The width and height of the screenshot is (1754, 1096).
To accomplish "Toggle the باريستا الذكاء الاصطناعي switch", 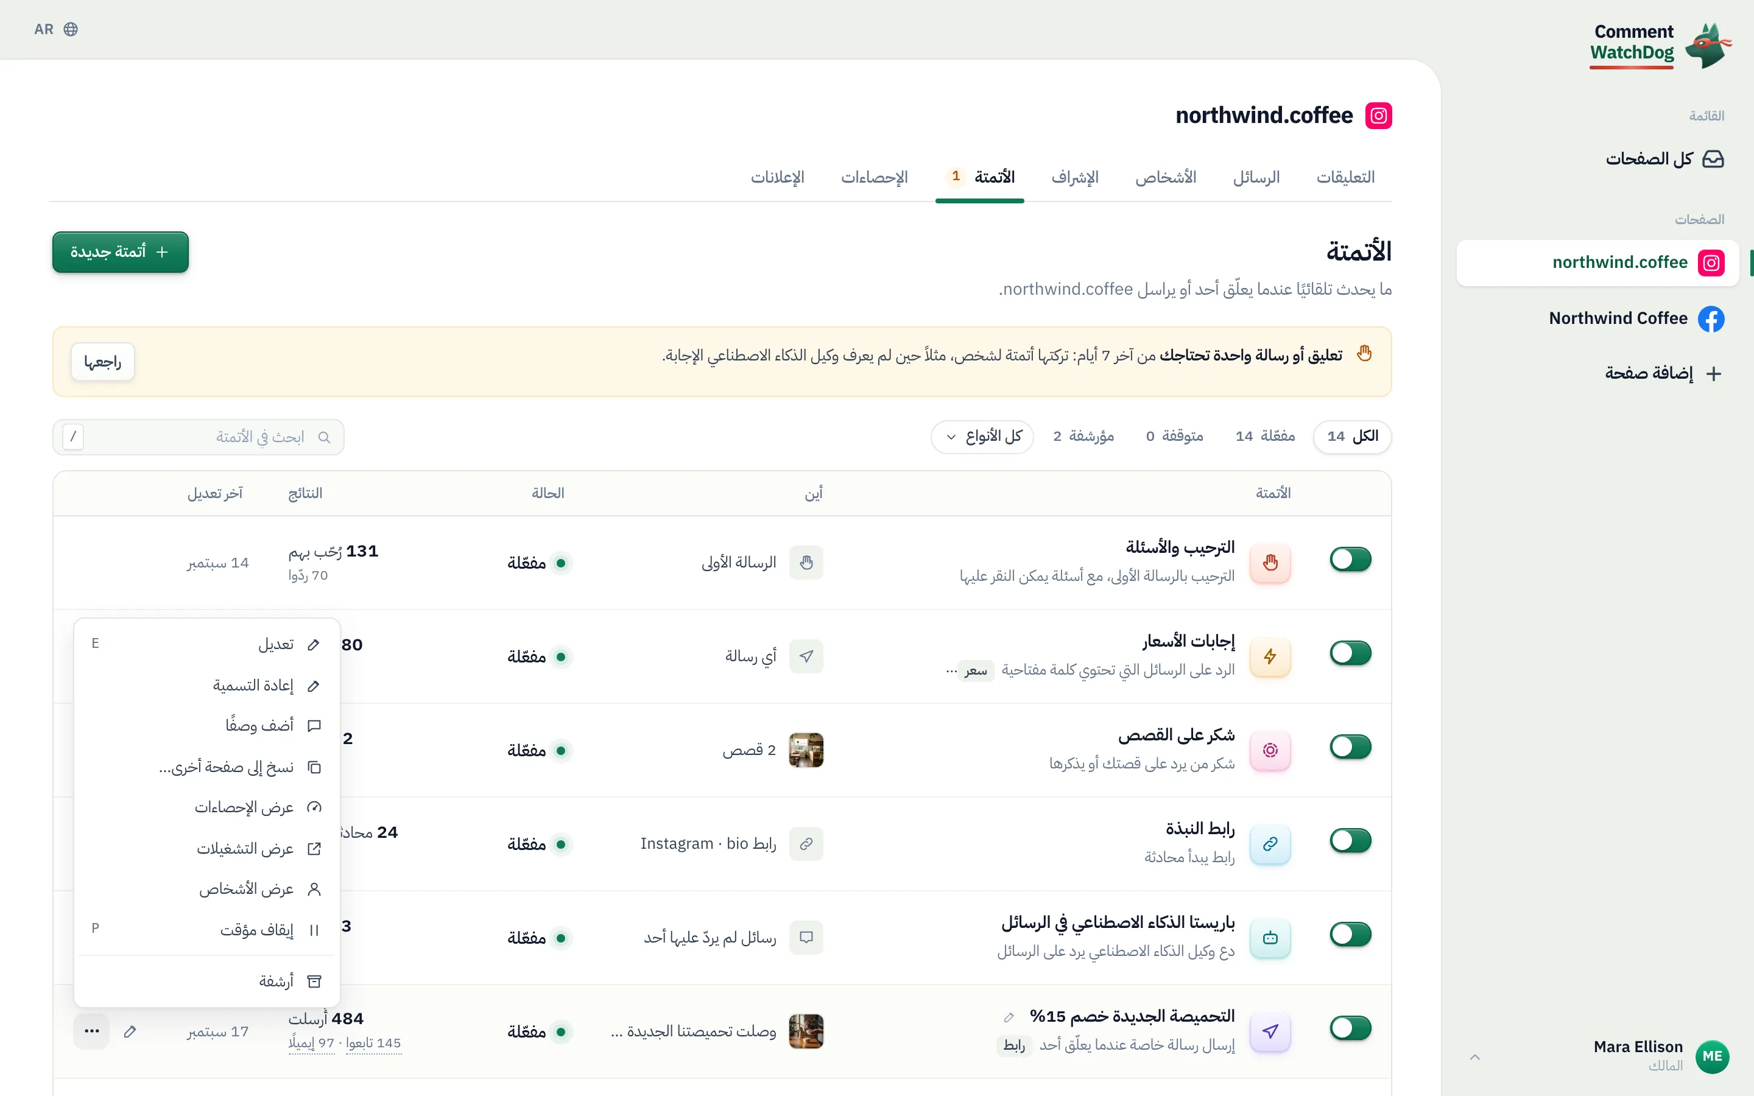I will coord(1350,933).
